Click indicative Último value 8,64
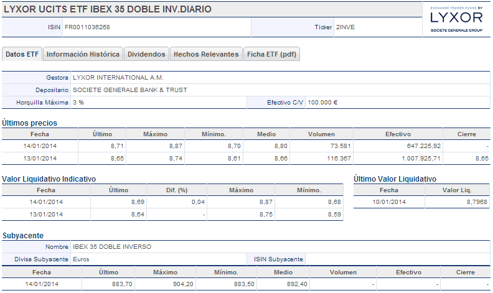This screenshot has height=293, width=493. [x=138, y=215]
